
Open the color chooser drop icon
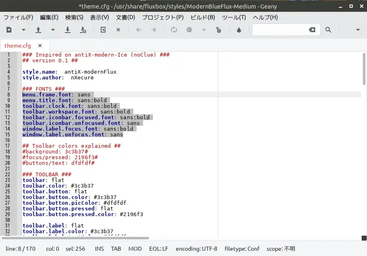[239, 30]
